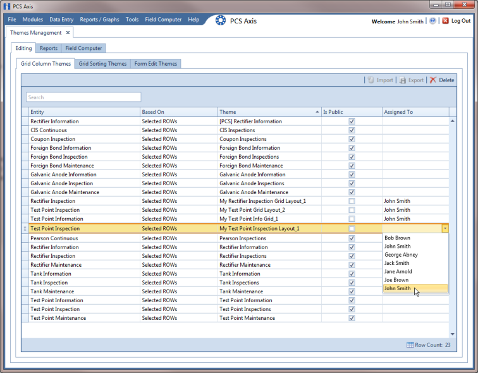Toggle Is Public for Galvanic Anode Maintenance theme
Image resolution: width=478 pixels, height=373 pixels.
point(352,192)
